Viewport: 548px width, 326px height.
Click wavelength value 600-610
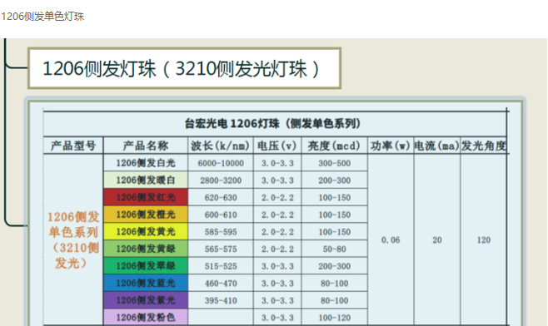click(221, 215)
